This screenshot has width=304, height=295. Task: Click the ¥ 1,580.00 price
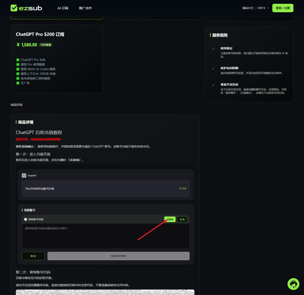(27, 45)
